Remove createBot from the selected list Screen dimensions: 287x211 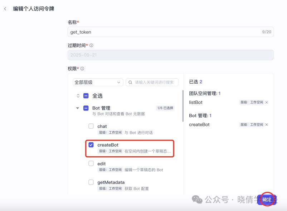267,125
